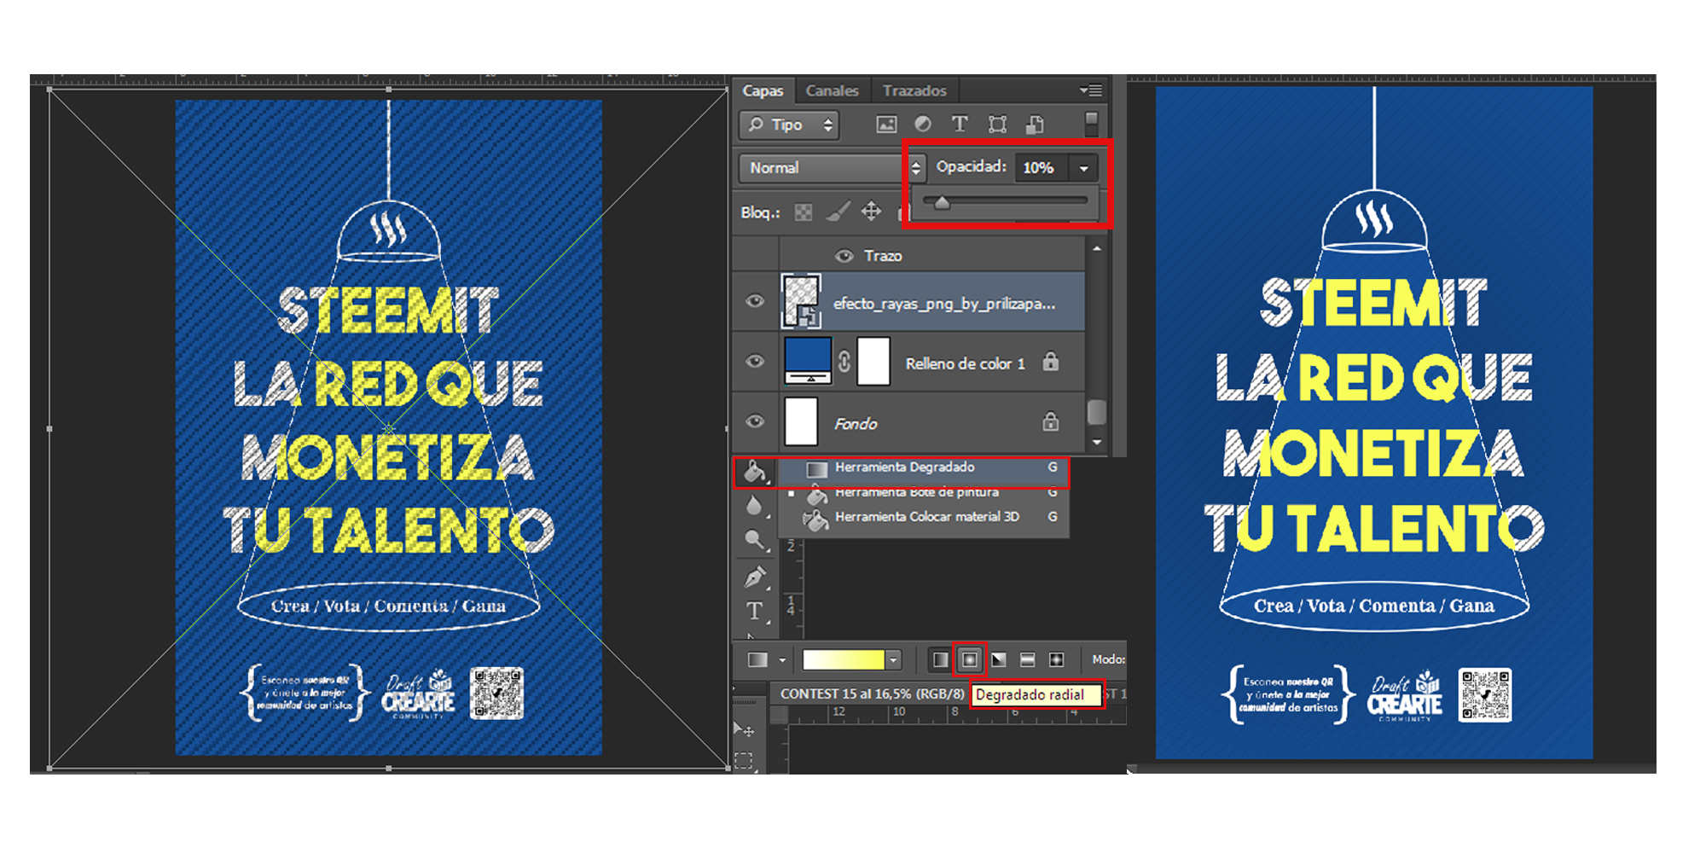Toggle visibility of the Trazo effect
The width and height of the screenshot is (1706, 853).
pos(844,256)
